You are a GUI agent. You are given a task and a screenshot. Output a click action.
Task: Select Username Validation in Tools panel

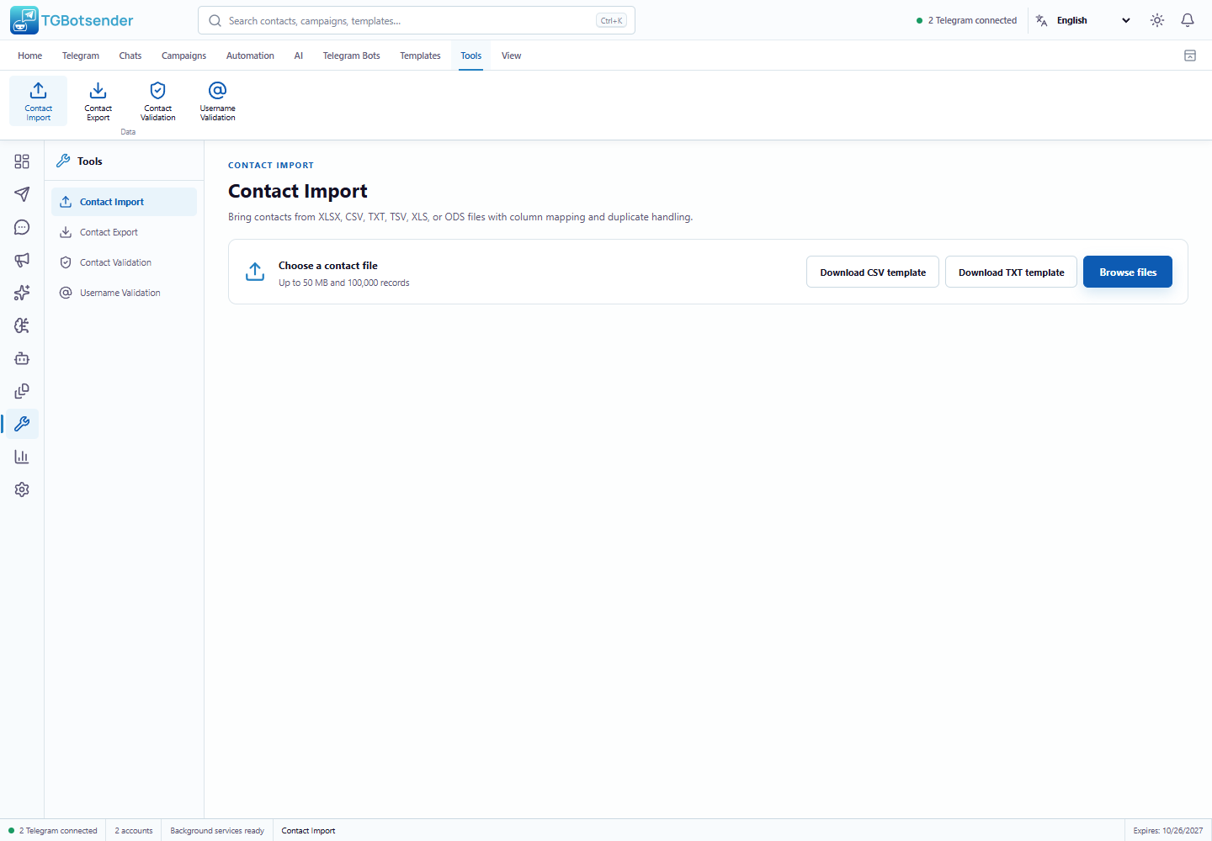point(124,293)
